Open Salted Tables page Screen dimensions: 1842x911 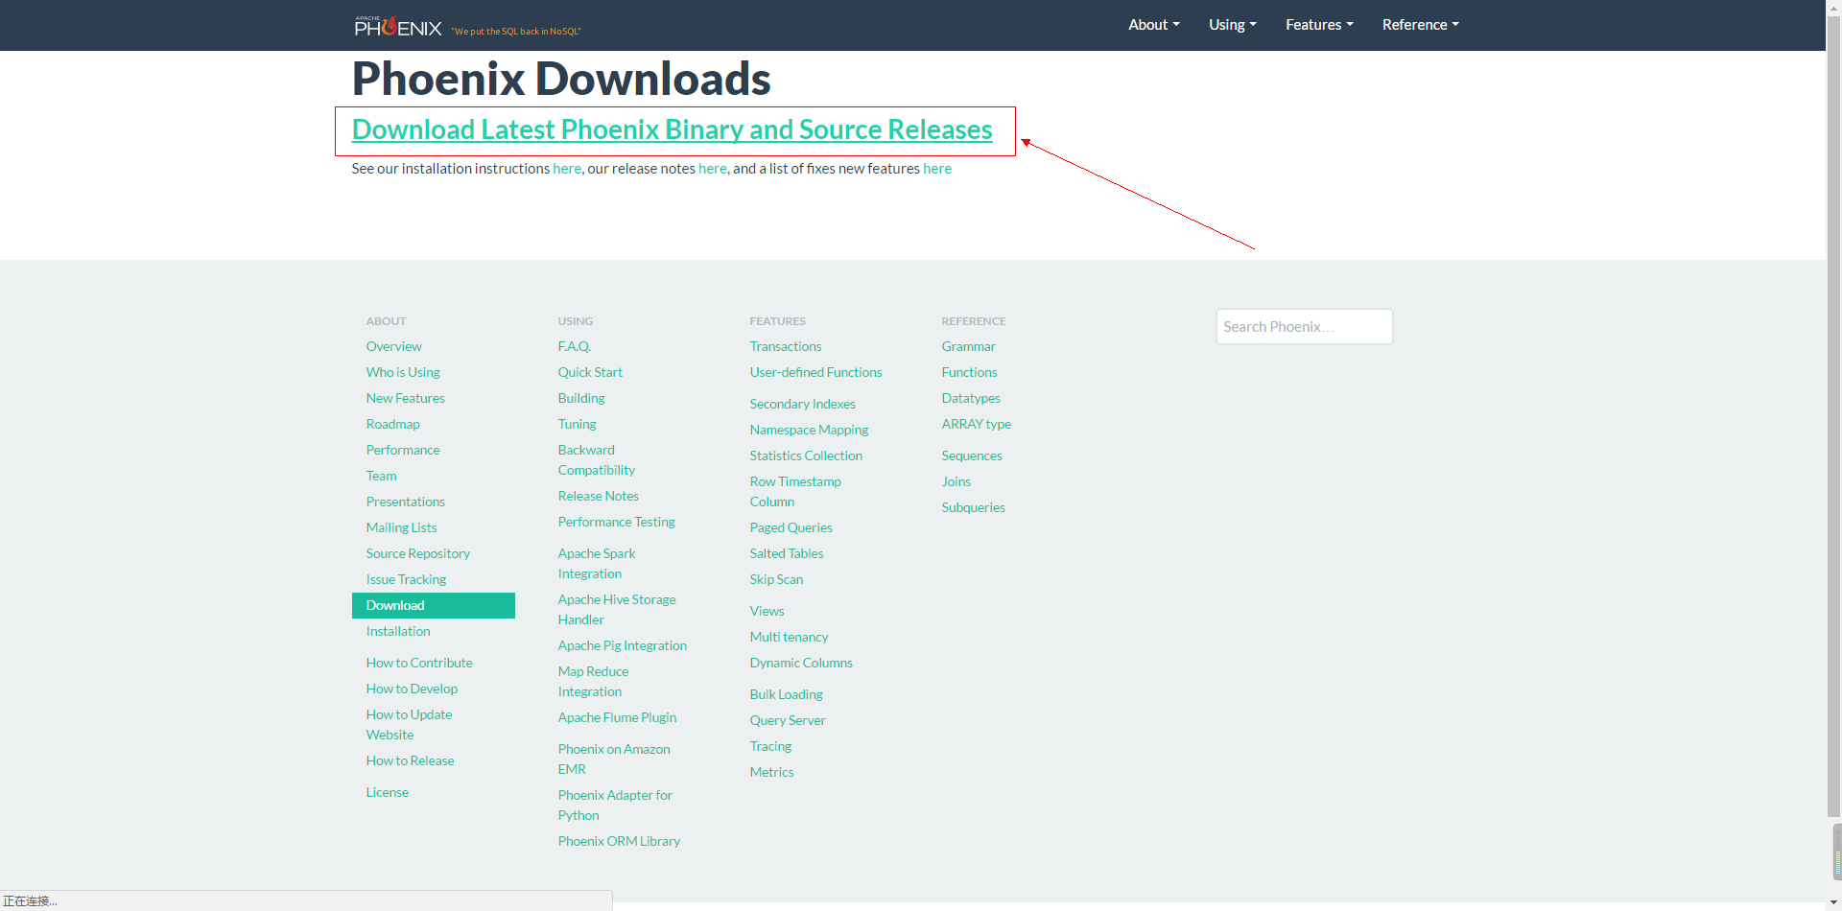click(x=786, y=553)
